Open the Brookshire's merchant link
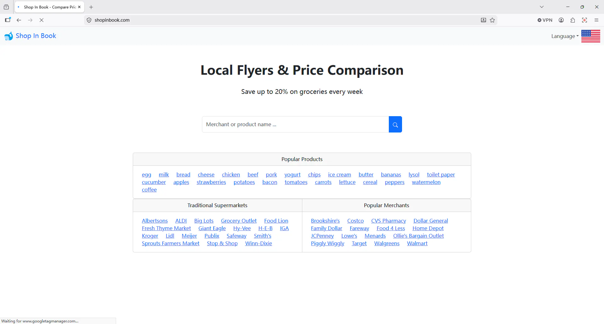 (x=325, y=221)
